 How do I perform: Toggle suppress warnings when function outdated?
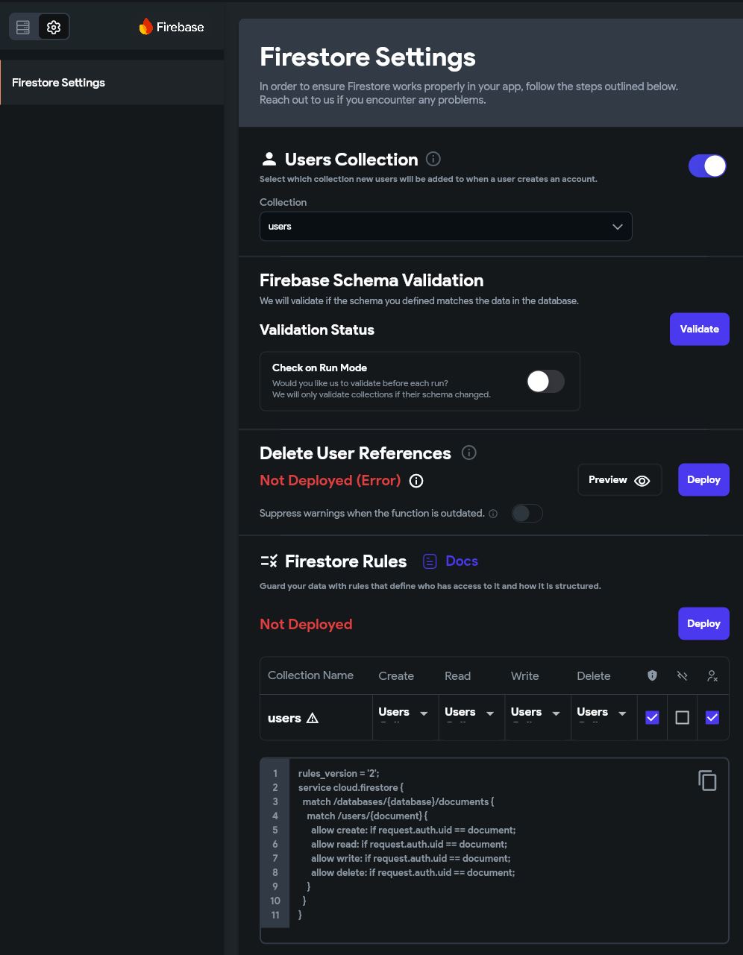pyautogui.click(x=527, y=514)
